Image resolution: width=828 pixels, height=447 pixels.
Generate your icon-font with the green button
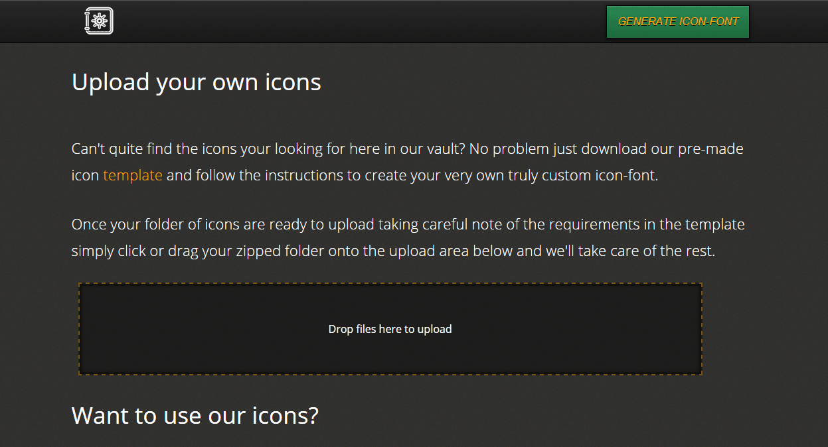tap(677, 21)
